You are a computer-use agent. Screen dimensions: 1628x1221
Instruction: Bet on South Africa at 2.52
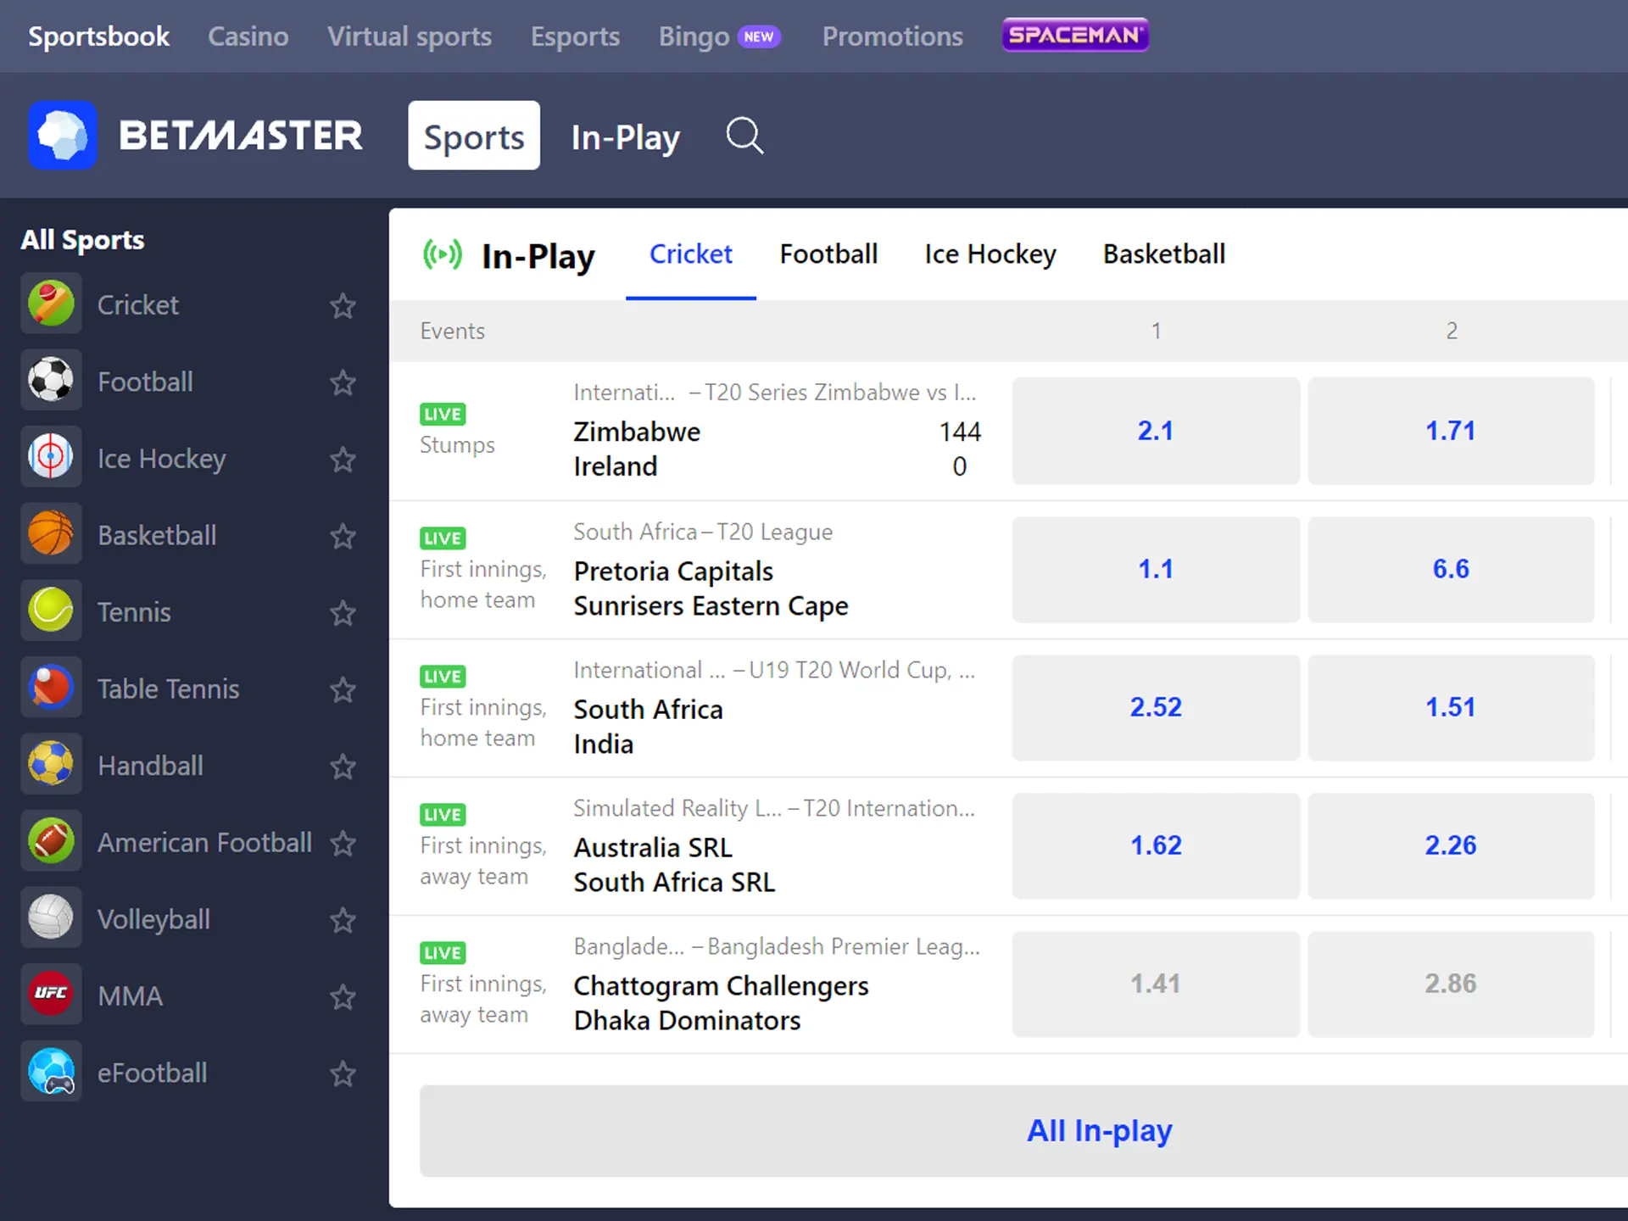[x=1156, y=707]
